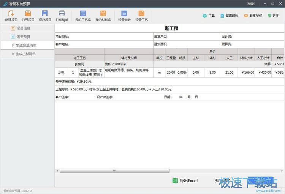The width and height of the screenshot is (285, 194).
Task: Expand the 更多 more menu
Action: [273, 16]
